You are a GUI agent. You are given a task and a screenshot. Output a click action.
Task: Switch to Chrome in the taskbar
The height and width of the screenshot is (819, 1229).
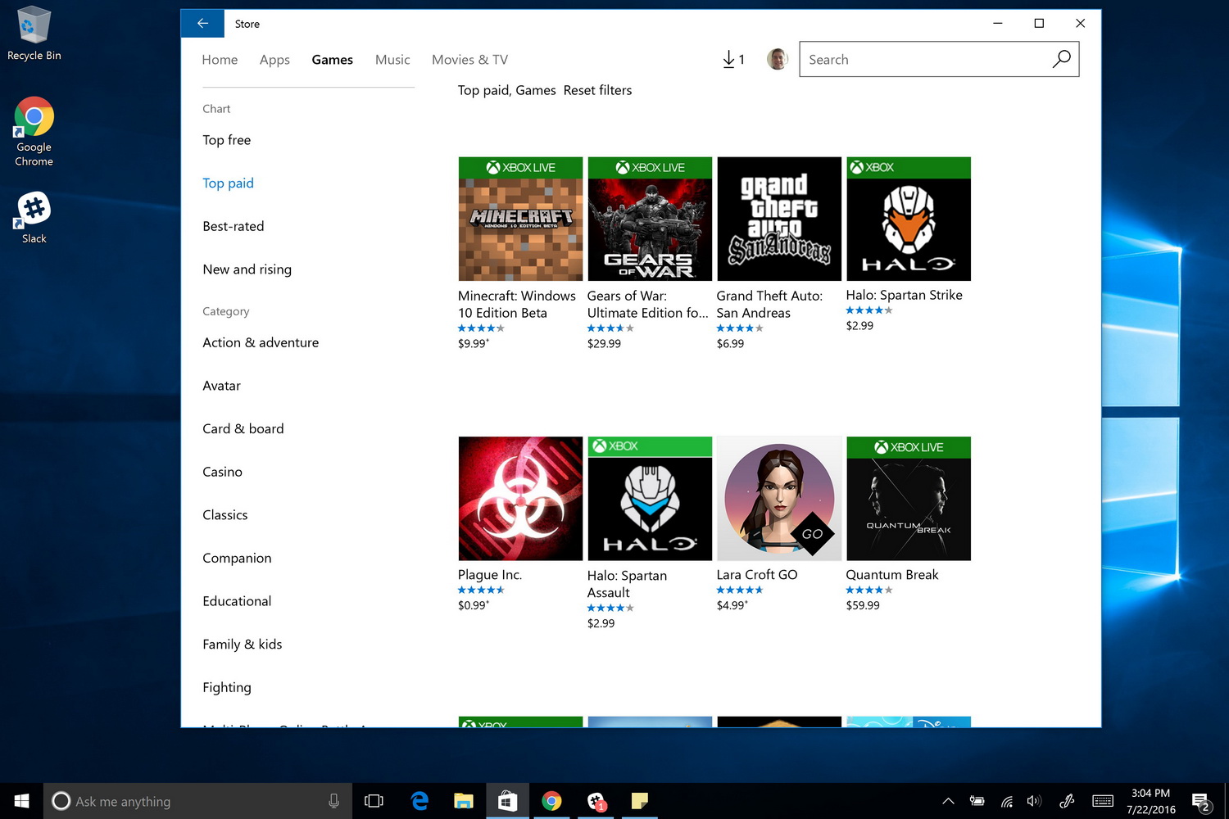pyautogui.click(x=551, y=801)
